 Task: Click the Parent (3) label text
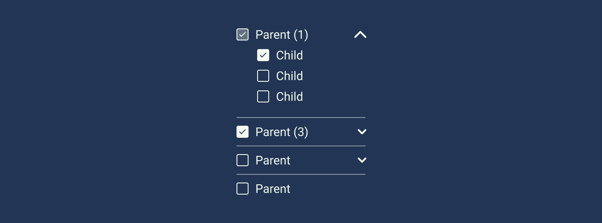click(x=282, y=132)
